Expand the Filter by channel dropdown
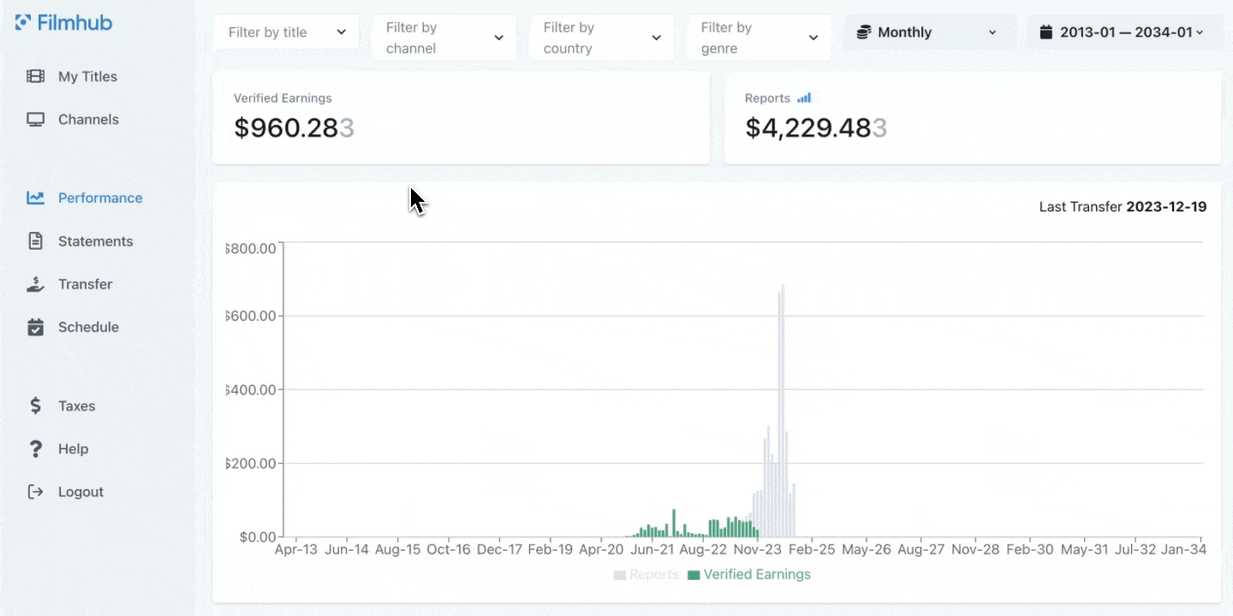The height and width of the screenshot is (616, 1233). (444, 38)
